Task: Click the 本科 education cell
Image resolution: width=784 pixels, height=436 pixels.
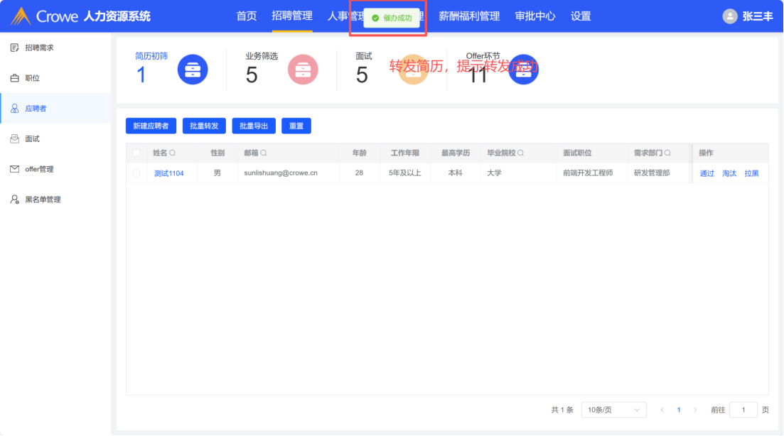Action: tap(456, 173)
